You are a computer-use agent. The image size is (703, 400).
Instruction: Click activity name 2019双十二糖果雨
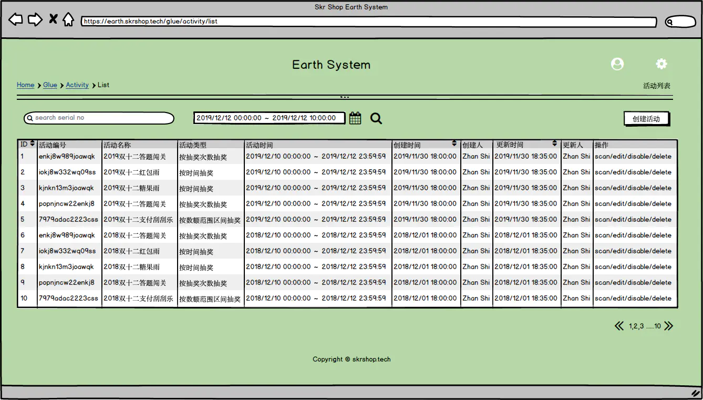tap(131, 188)
